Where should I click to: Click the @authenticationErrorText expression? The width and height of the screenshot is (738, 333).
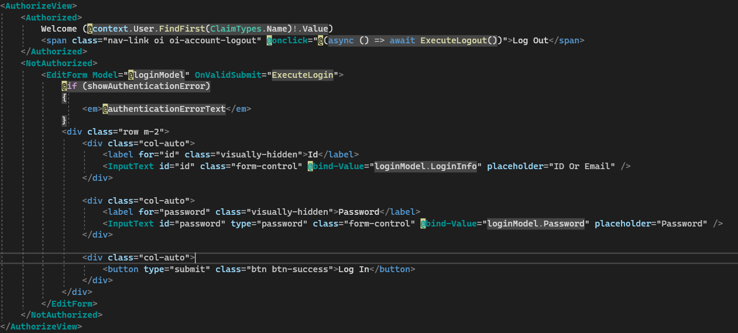pyautogui.click(x=164, y=109)
